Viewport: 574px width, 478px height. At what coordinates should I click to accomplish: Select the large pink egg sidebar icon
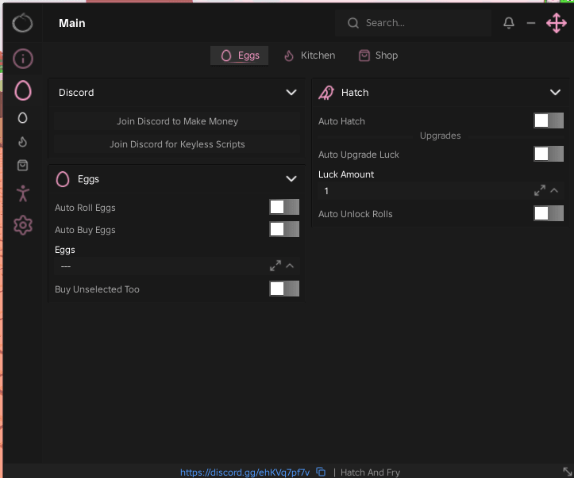(23, 90)
